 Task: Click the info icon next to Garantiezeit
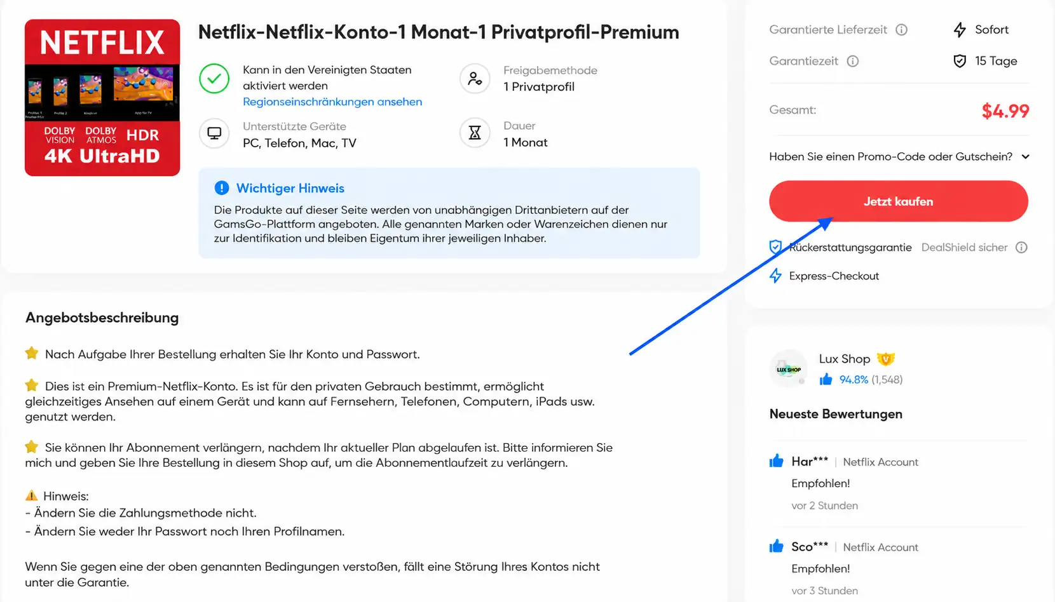click(x=853, y=61)
